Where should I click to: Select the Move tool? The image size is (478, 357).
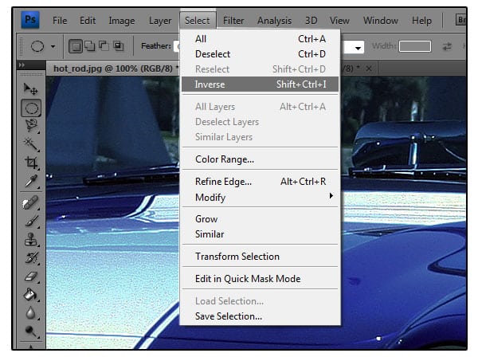[30, 89]
